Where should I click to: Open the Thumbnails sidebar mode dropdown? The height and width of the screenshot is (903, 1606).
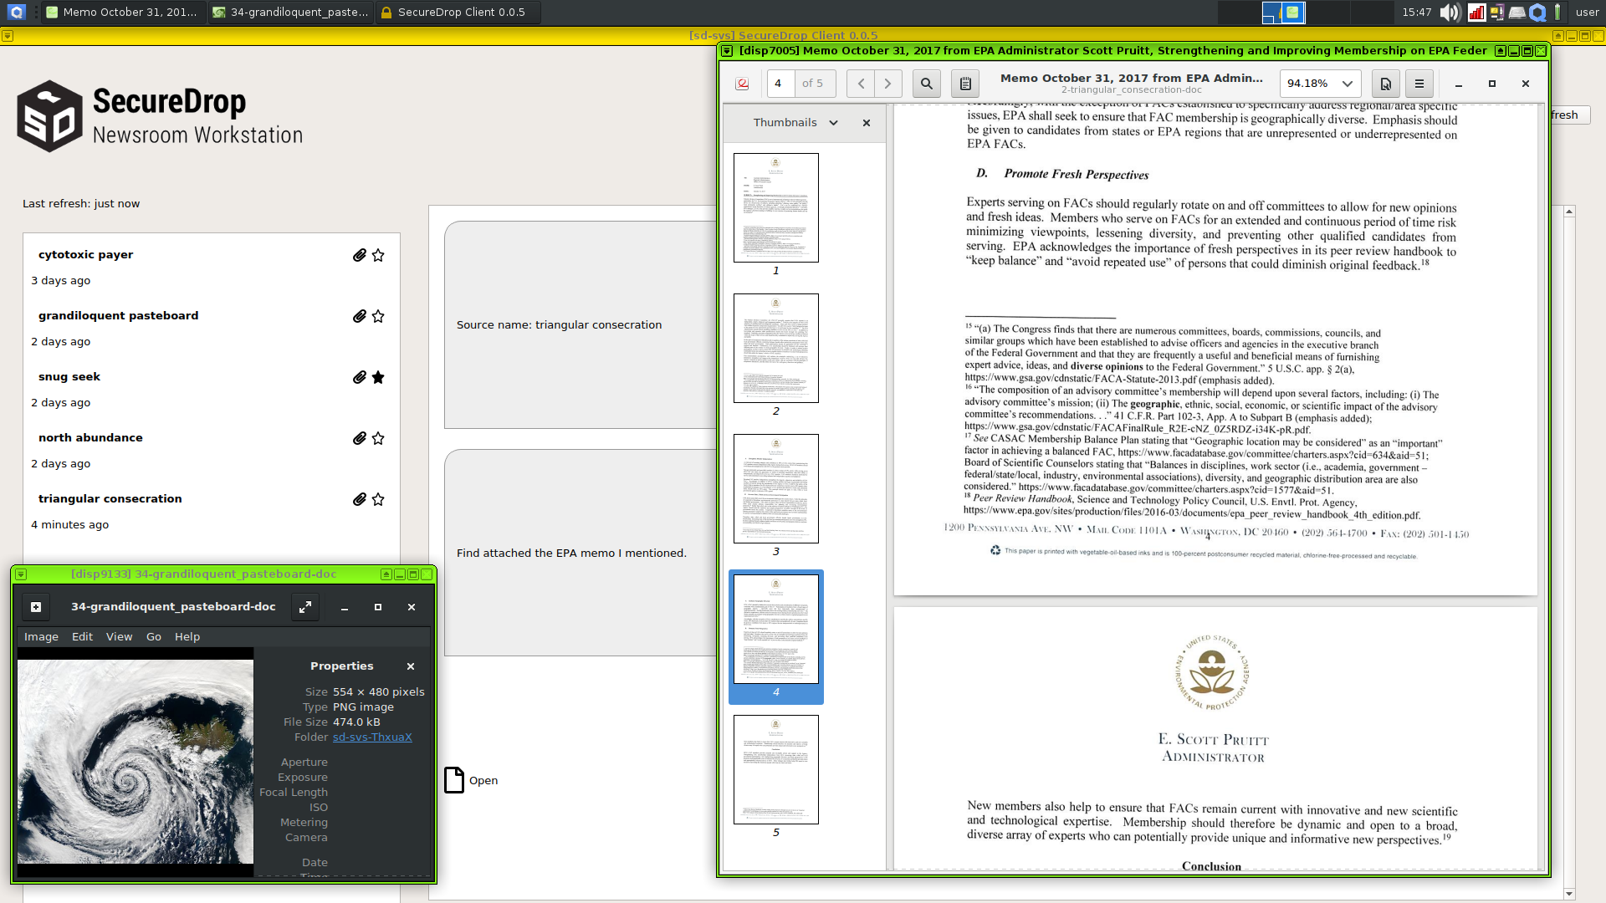click(833, 123)
